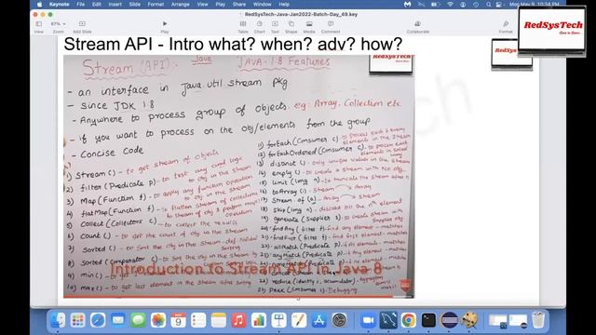Toggle the Format inspector sidebar

(x=506, y=27)
